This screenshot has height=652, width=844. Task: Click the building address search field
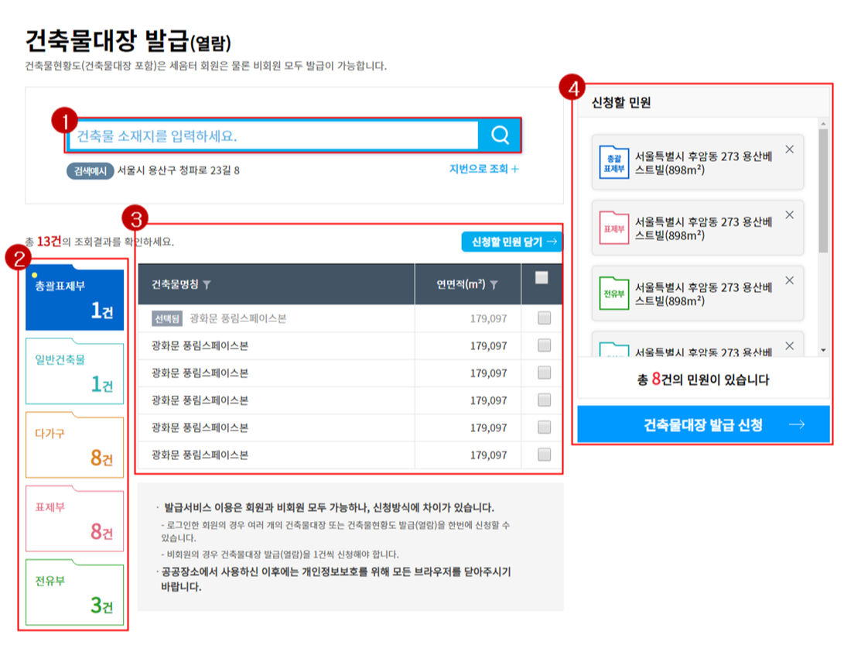[273, 136]
